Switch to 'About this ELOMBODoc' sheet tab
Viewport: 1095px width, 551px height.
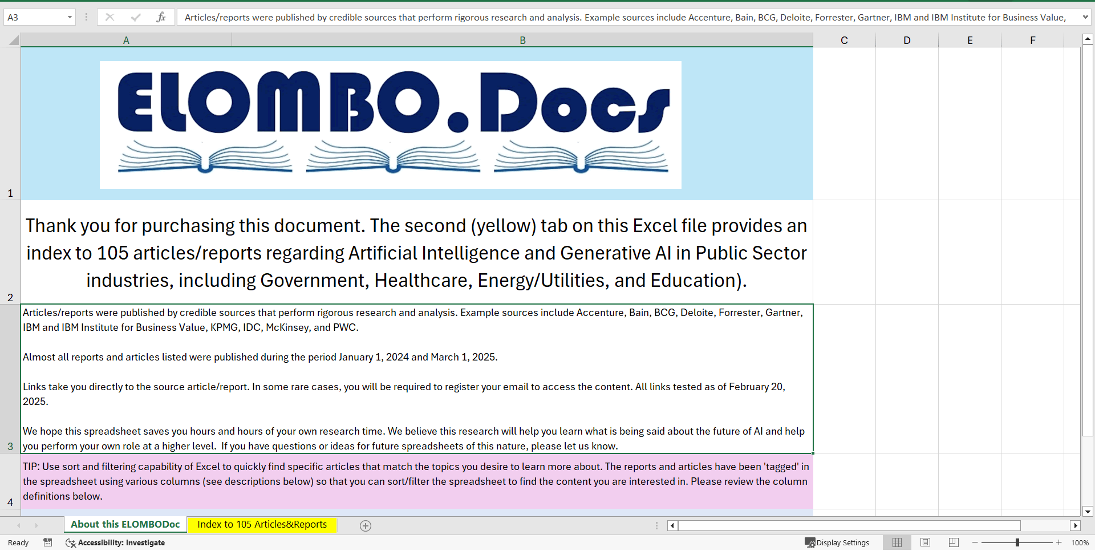coord(125,524)
